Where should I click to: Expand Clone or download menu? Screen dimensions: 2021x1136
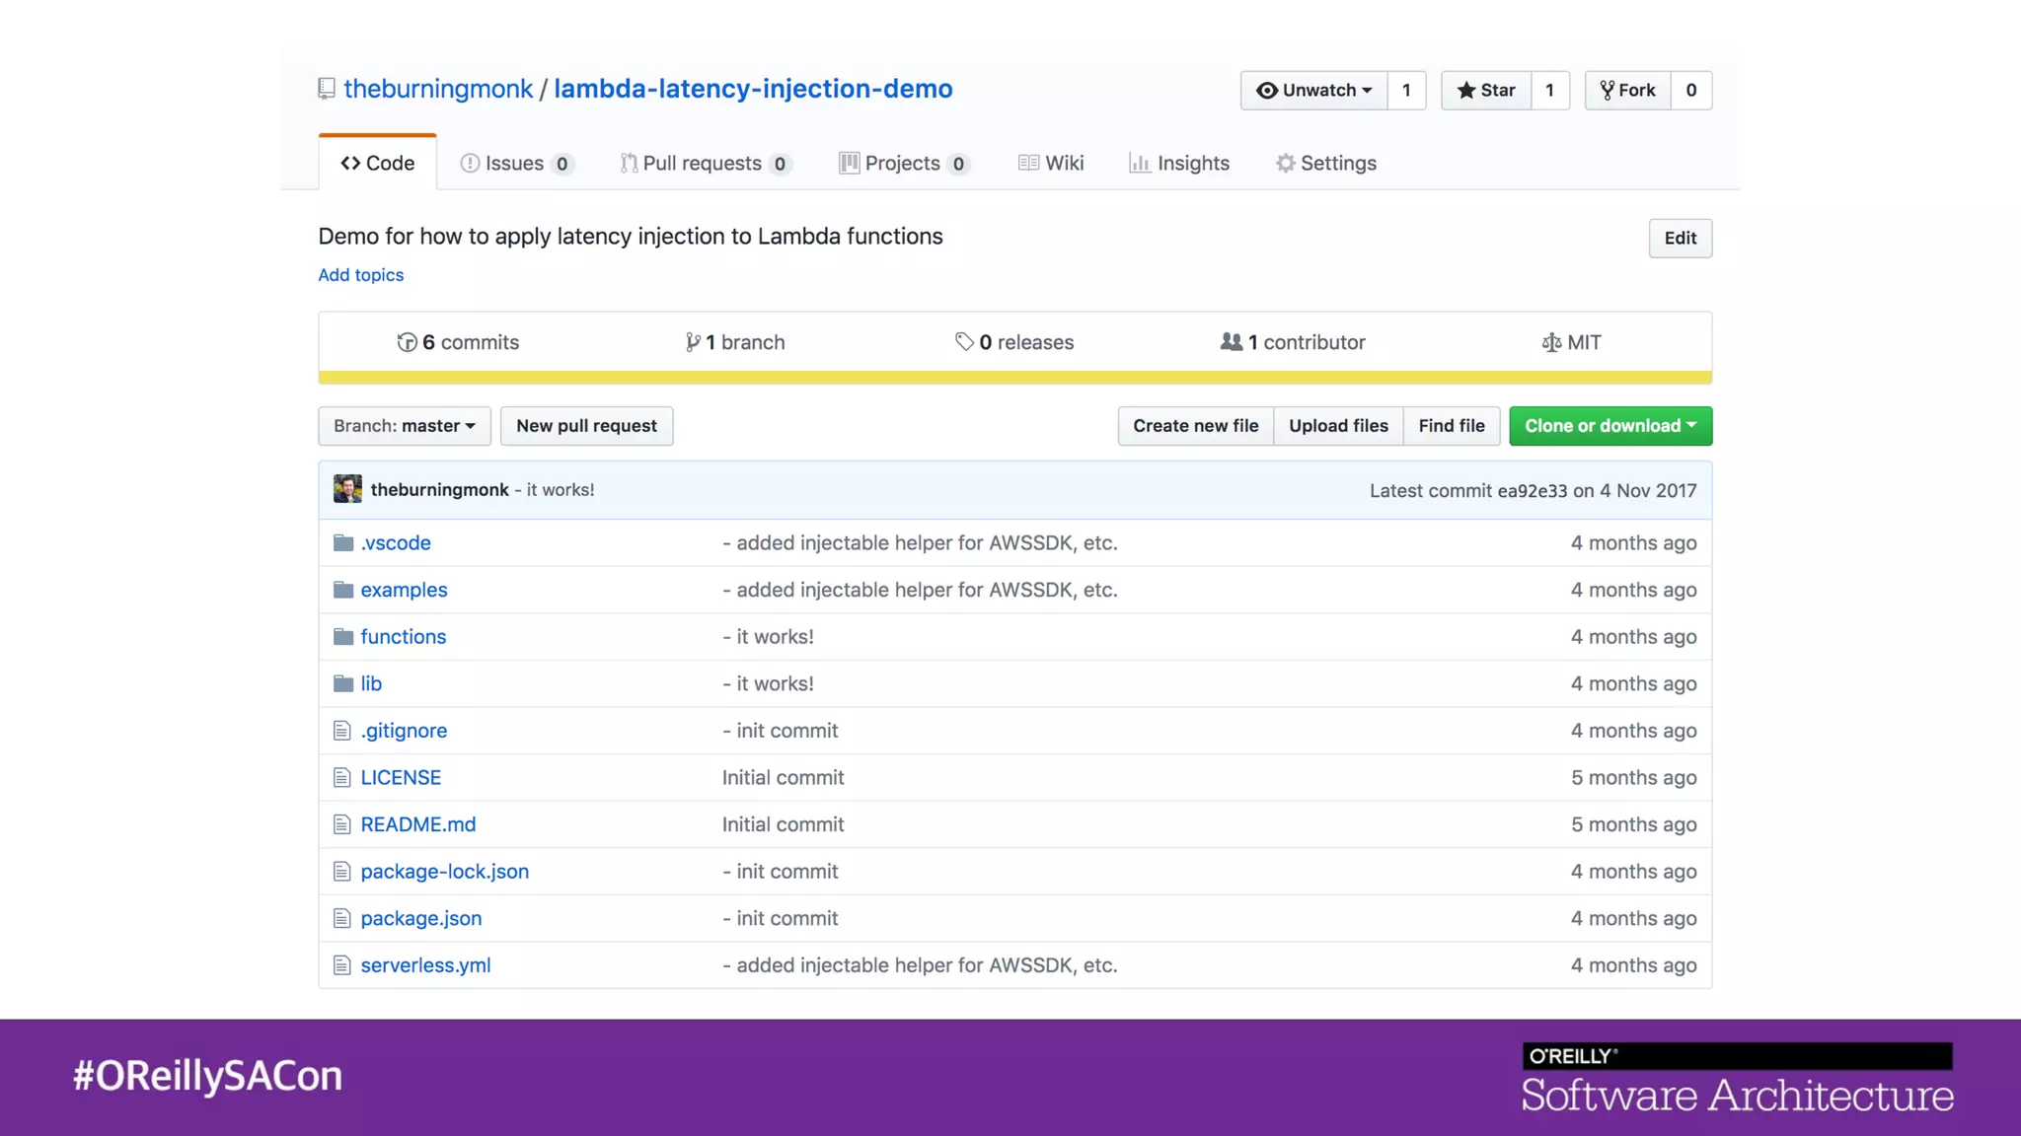tap(1610, 426)
